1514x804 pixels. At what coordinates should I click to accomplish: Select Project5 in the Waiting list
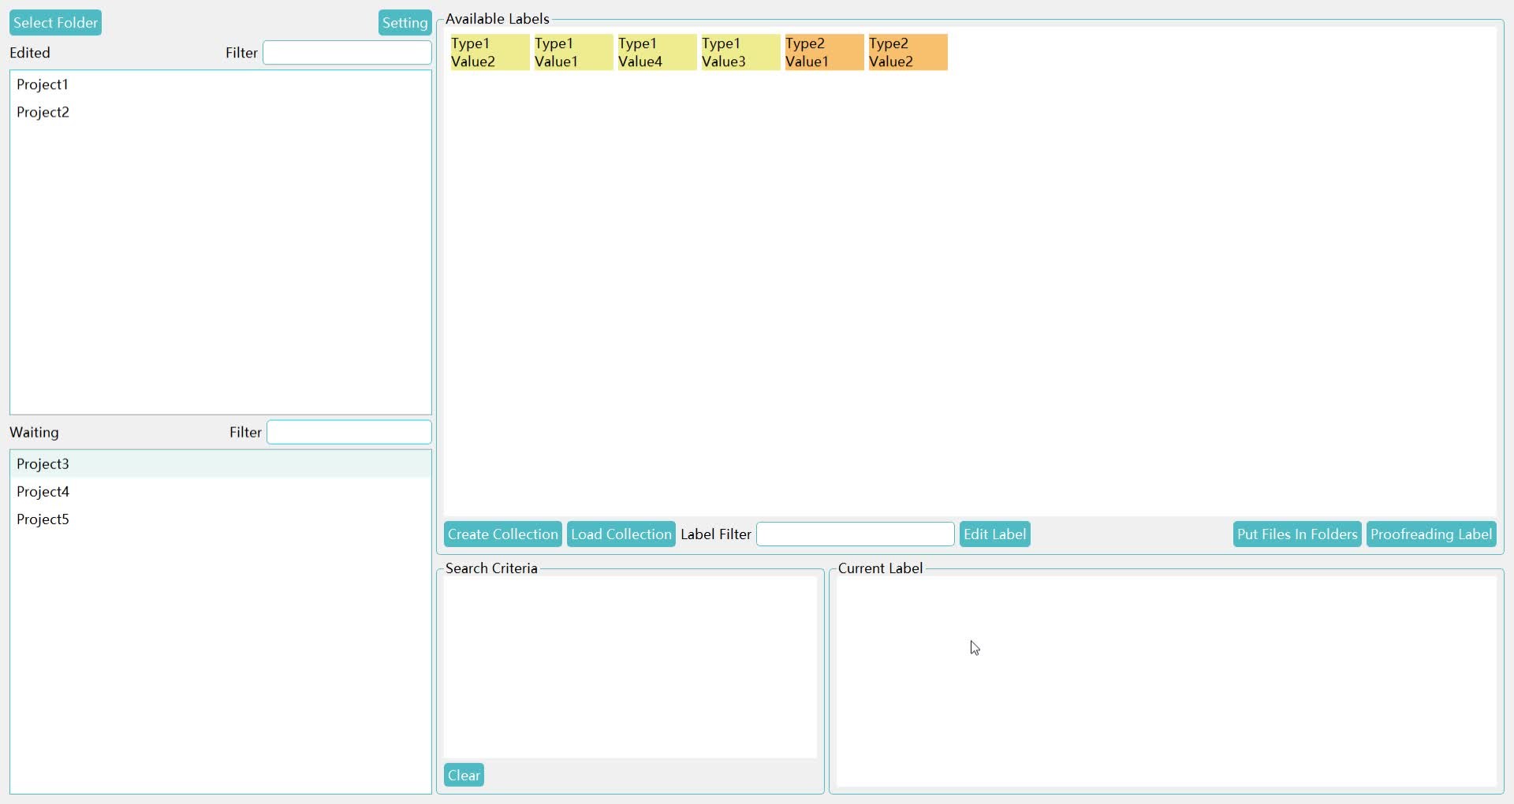43,519
